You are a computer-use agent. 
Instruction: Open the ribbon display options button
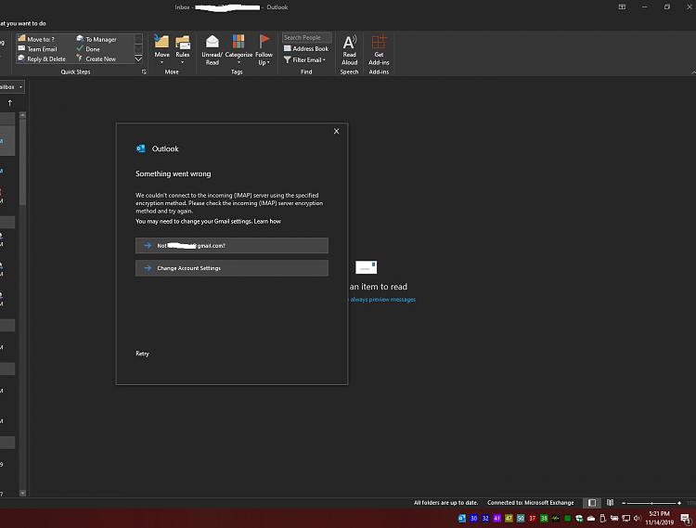tap(622, 7)
